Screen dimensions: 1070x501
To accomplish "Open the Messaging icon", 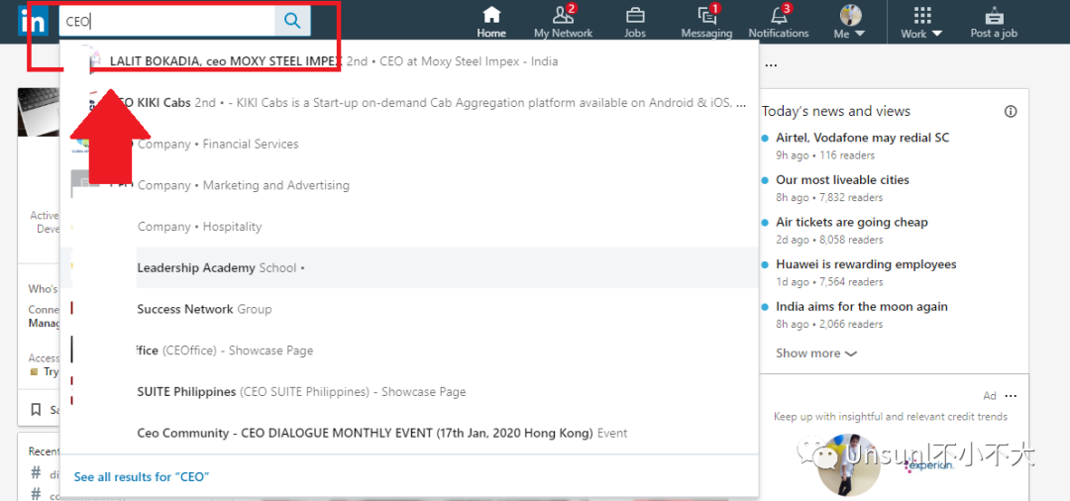I will tap(706, 15).
